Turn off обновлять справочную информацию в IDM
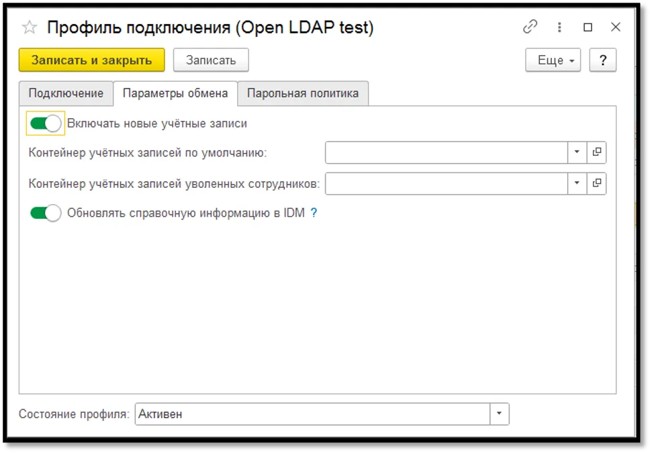 click(x=44, y=213)
